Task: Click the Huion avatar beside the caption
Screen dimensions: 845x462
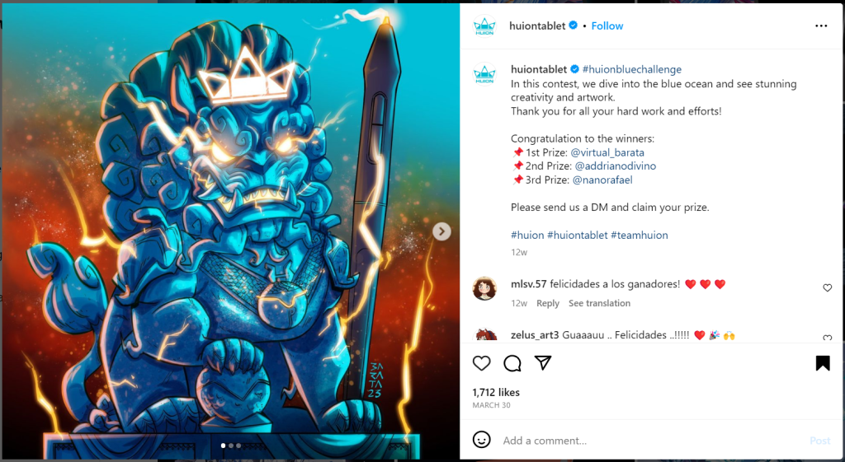Action: (484, 73)
